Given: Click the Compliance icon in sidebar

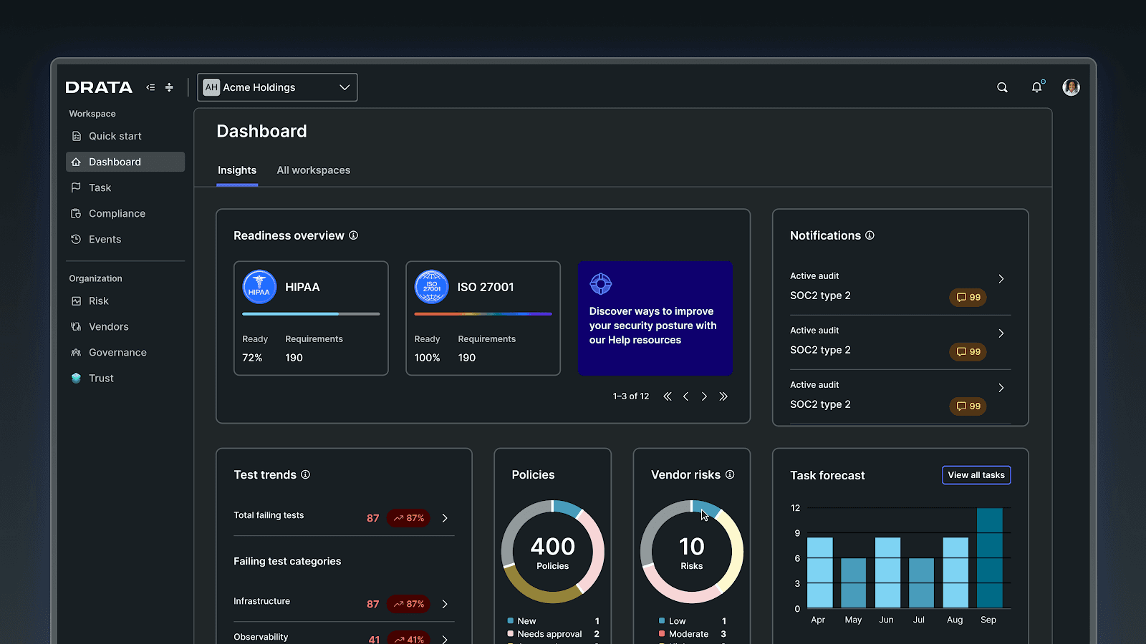Looking at the screenshot, I should click(x=76, y=213).
